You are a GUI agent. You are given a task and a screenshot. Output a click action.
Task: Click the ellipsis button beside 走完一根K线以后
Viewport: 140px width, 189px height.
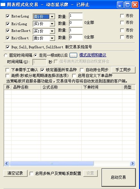tap(73, 55)
